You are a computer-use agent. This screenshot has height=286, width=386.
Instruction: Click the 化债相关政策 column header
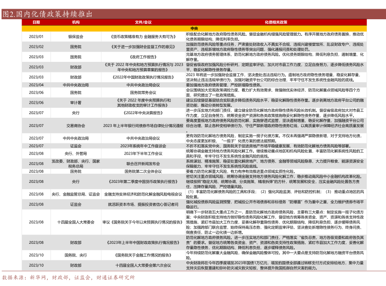pyautogui.click(x=275, y=22)
